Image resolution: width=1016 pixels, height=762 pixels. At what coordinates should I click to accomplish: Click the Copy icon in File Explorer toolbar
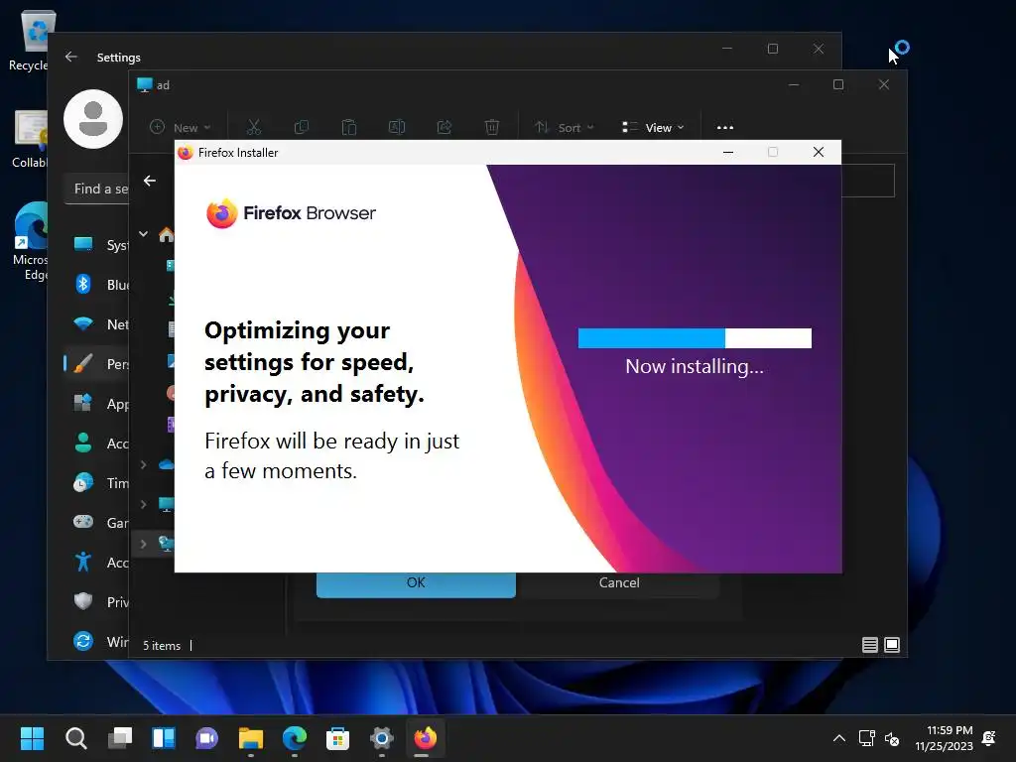pos(302,127)
